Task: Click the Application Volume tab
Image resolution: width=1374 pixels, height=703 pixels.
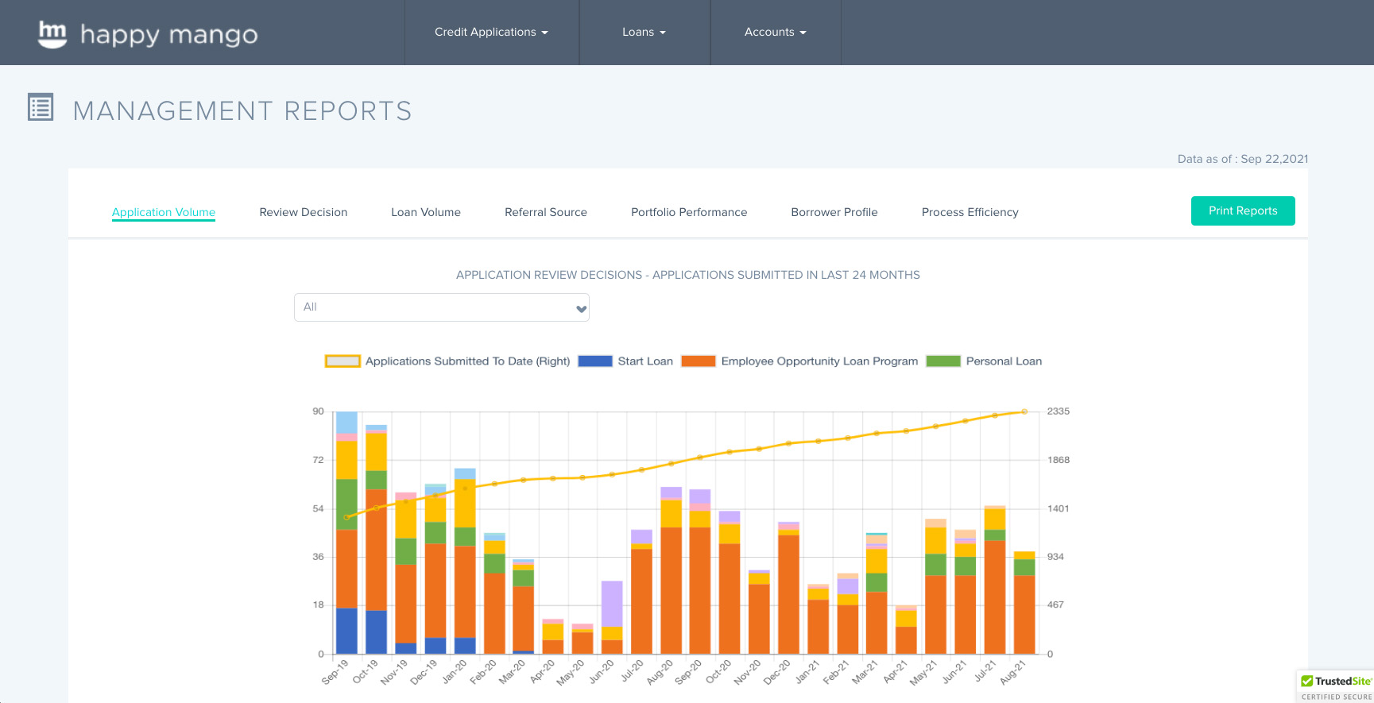Action: click(x=164, y=212)
